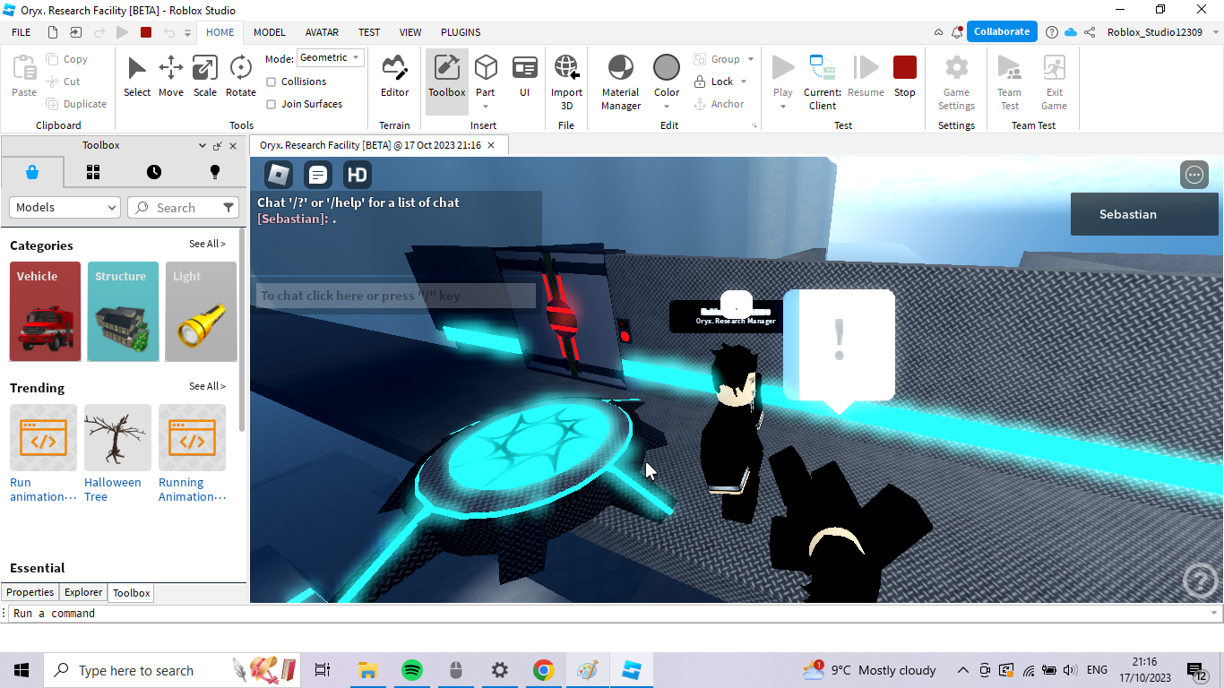Open the Toolbox panel options chevron
The image size is (1224, 688).
tap(203, 145)
